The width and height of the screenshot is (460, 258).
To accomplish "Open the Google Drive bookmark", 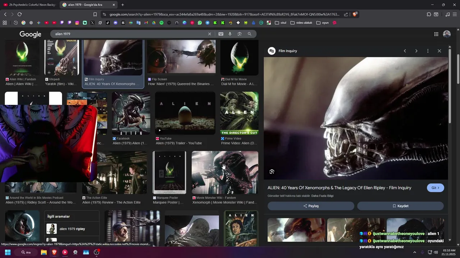I will pyautogui.click(x=153, y=23).
